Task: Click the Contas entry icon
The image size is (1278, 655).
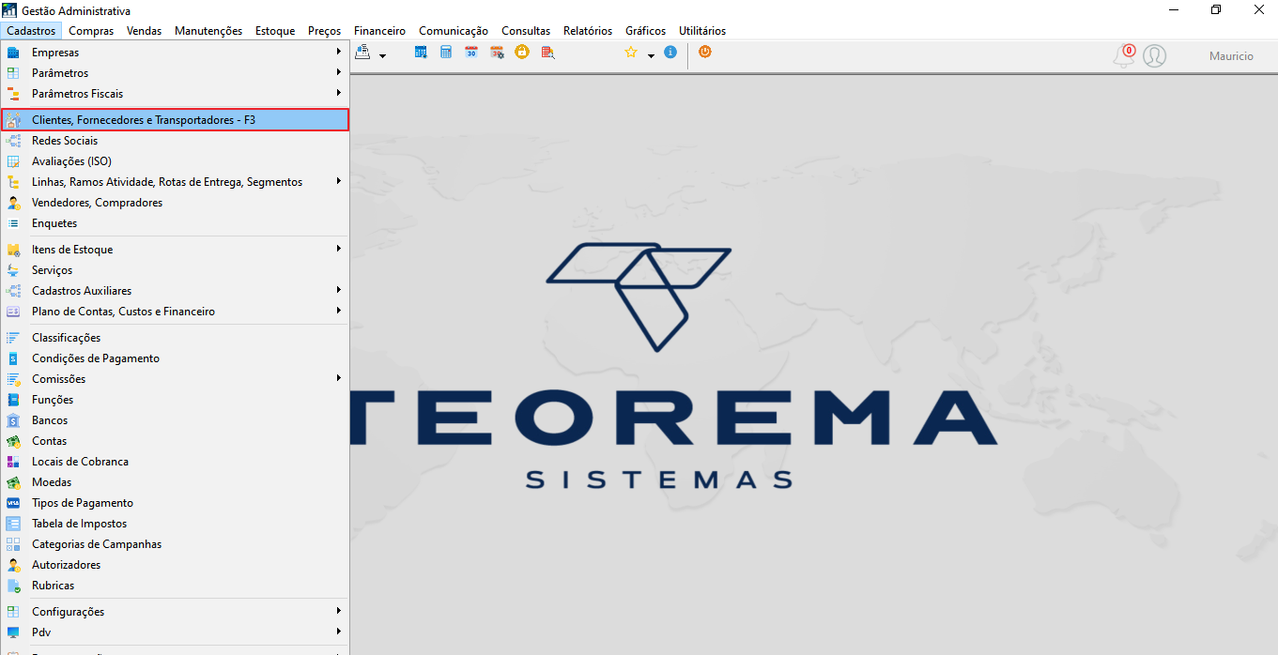Action: point(13,441)
